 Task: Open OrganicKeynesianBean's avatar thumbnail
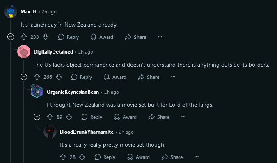pos(37,91)
